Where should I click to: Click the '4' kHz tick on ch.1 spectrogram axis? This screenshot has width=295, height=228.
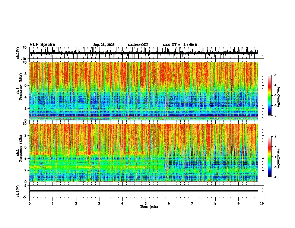coord(26,97)
